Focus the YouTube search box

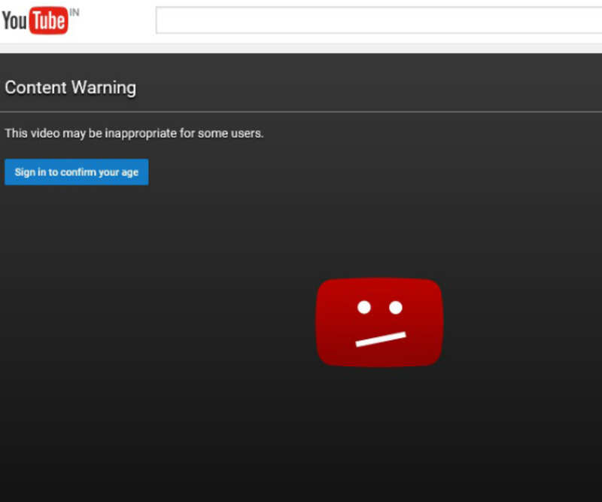coord(376,21)
